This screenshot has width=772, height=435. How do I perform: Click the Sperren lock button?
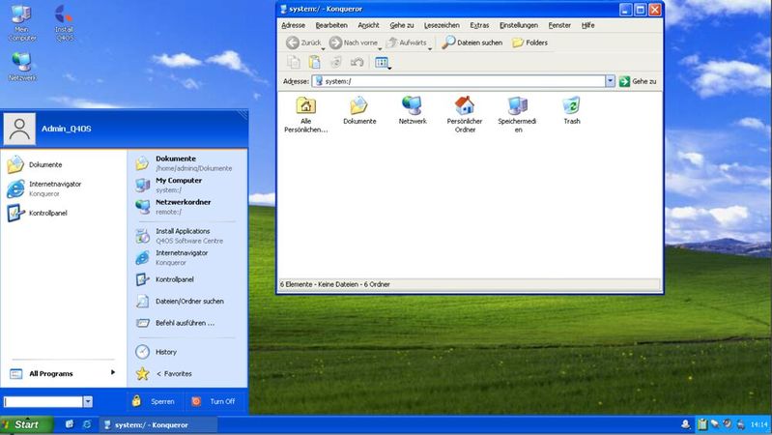click(154, 401)
